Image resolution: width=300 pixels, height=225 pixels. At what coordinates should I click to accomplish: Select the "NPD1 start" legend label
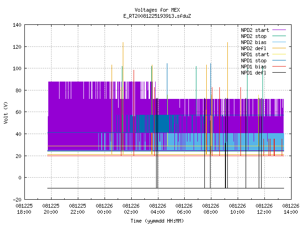(x=255, y=54)
